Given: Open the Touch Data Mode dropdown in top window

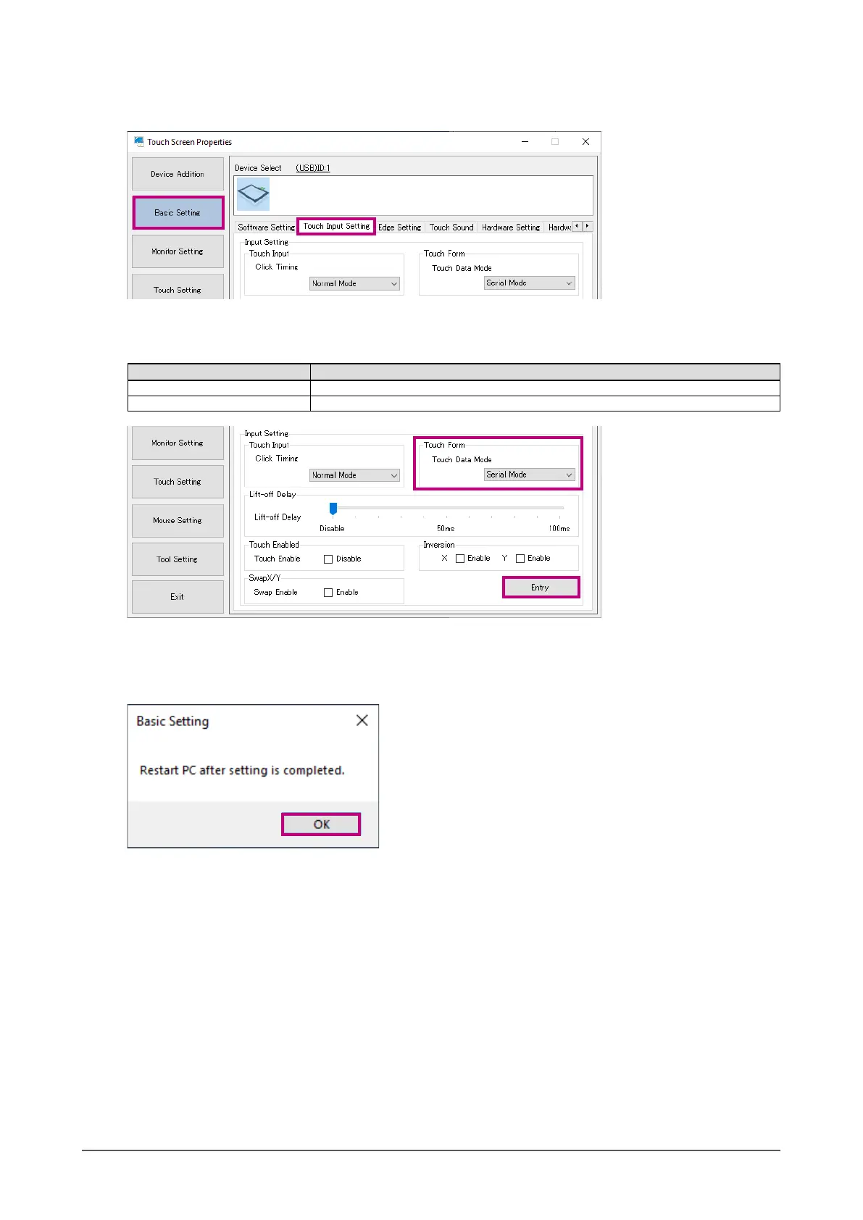Looking at the screenshot, I should pos(529,283).
